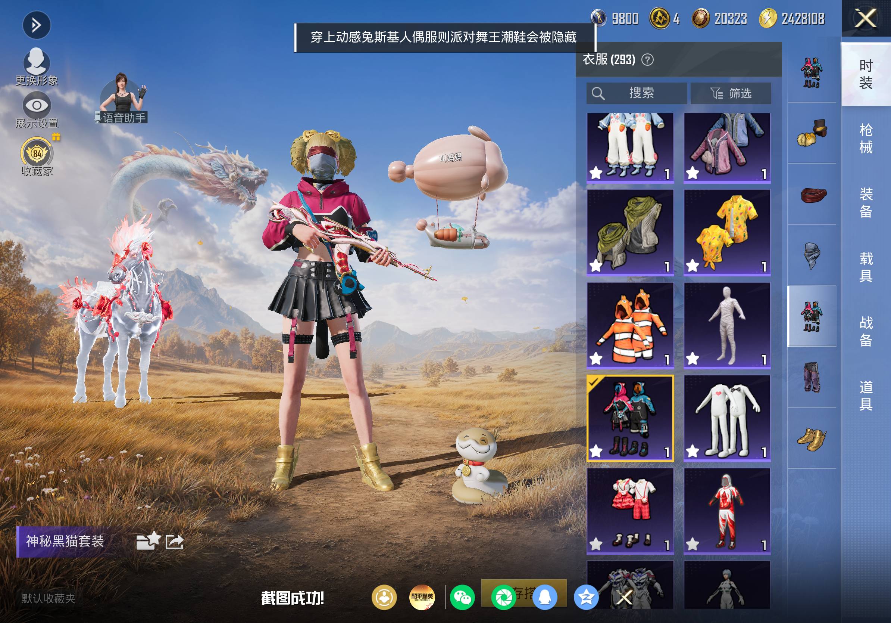The height and width of the screenshot is (623, 891).
Task: Select the armored mech suit outfit
Action: point(630,585)
